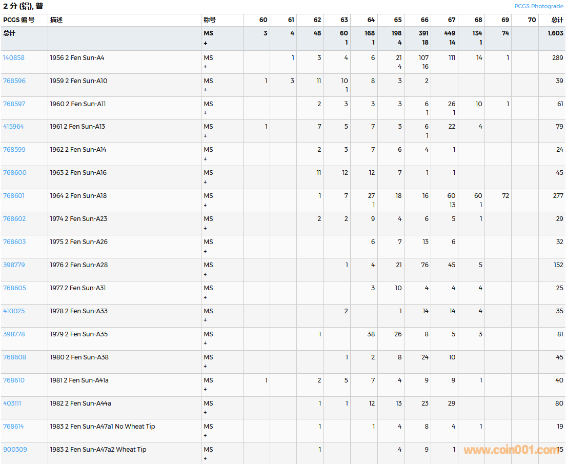Open PCGS number 140858 link
The height and width of the screenshot is (464, 566).
pos(14,58)
